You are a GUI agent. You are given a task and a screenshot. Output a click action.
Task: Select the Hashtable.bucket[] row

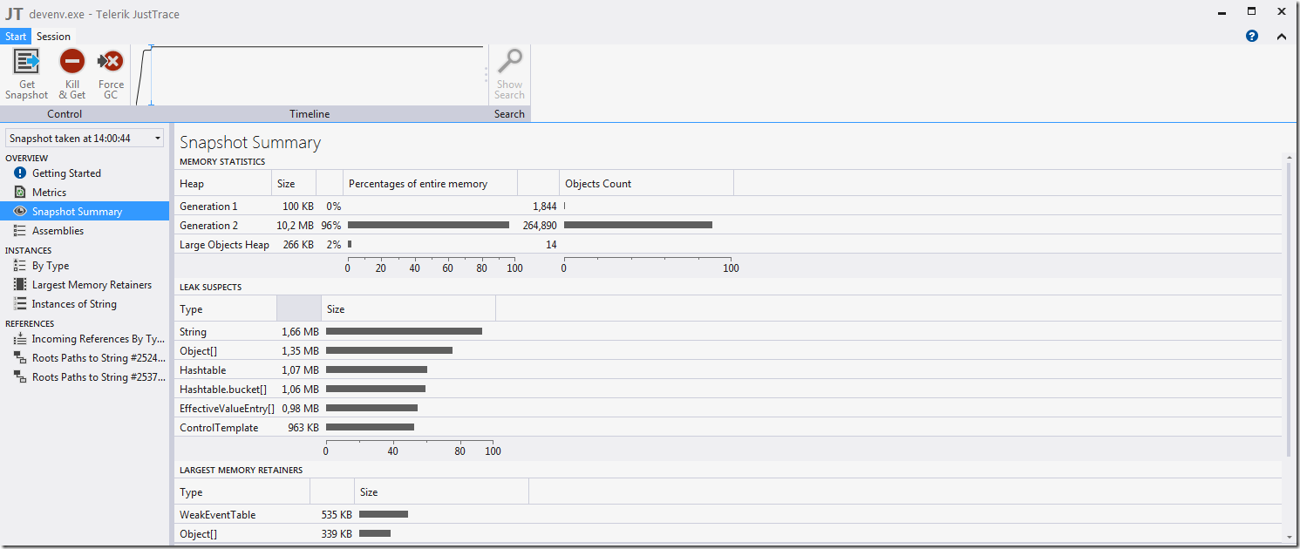[728, 390]
